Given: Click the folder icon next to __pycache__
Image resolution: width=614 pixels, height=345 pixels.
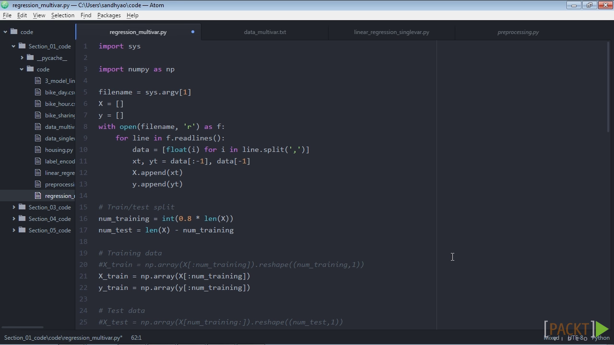Looking at the screenshot, I should [x=30, y=57].
